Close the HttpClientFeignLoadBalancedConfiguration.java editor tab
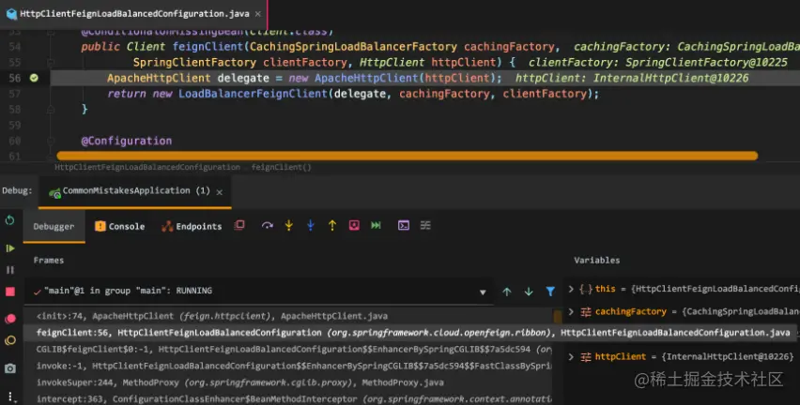Image resolution: width=800 pixels, height=405 pixels. coord(258,14)
